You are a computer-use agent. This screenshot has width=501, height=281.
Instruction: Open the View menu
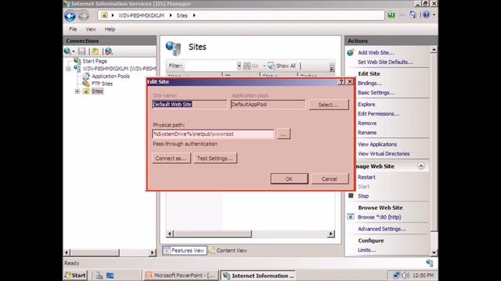tap(91, 30)
